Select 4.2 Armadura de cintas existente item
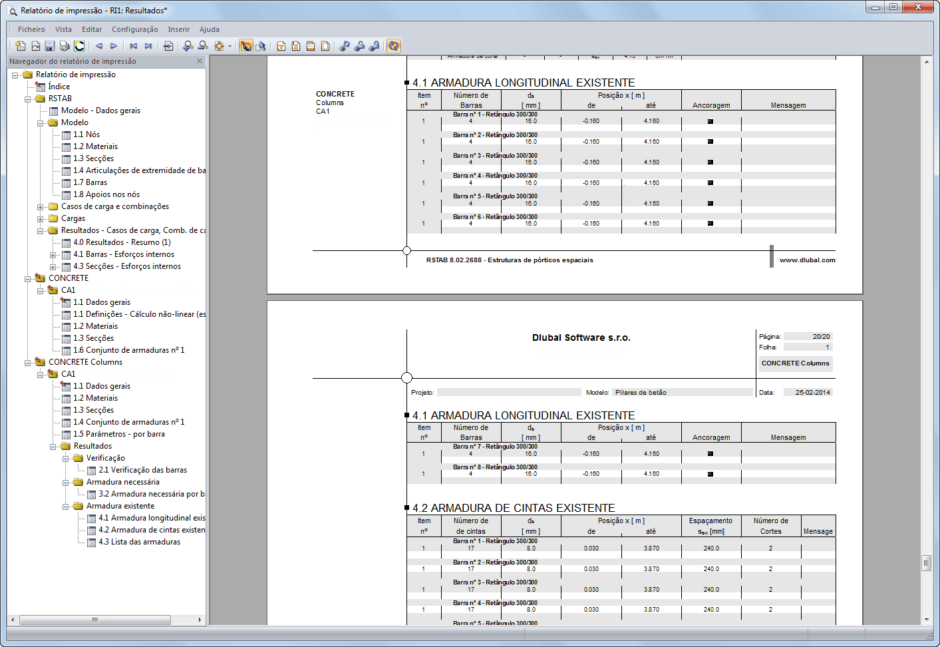Image resolution: width=940 pixels, height=647 pixels. 151,530
